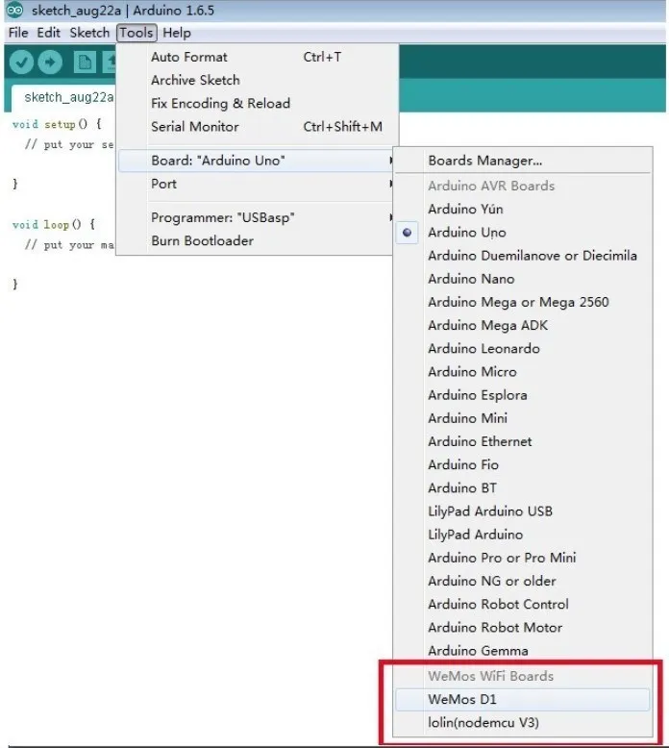Choose Auto Format from Tools menu
This screenshot has width=669, height=748.
coord(256,57)
